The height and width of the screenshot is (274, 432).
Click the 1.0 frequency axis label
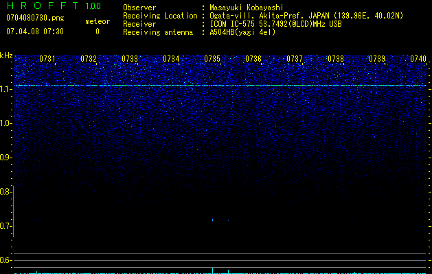pos(5,123)
